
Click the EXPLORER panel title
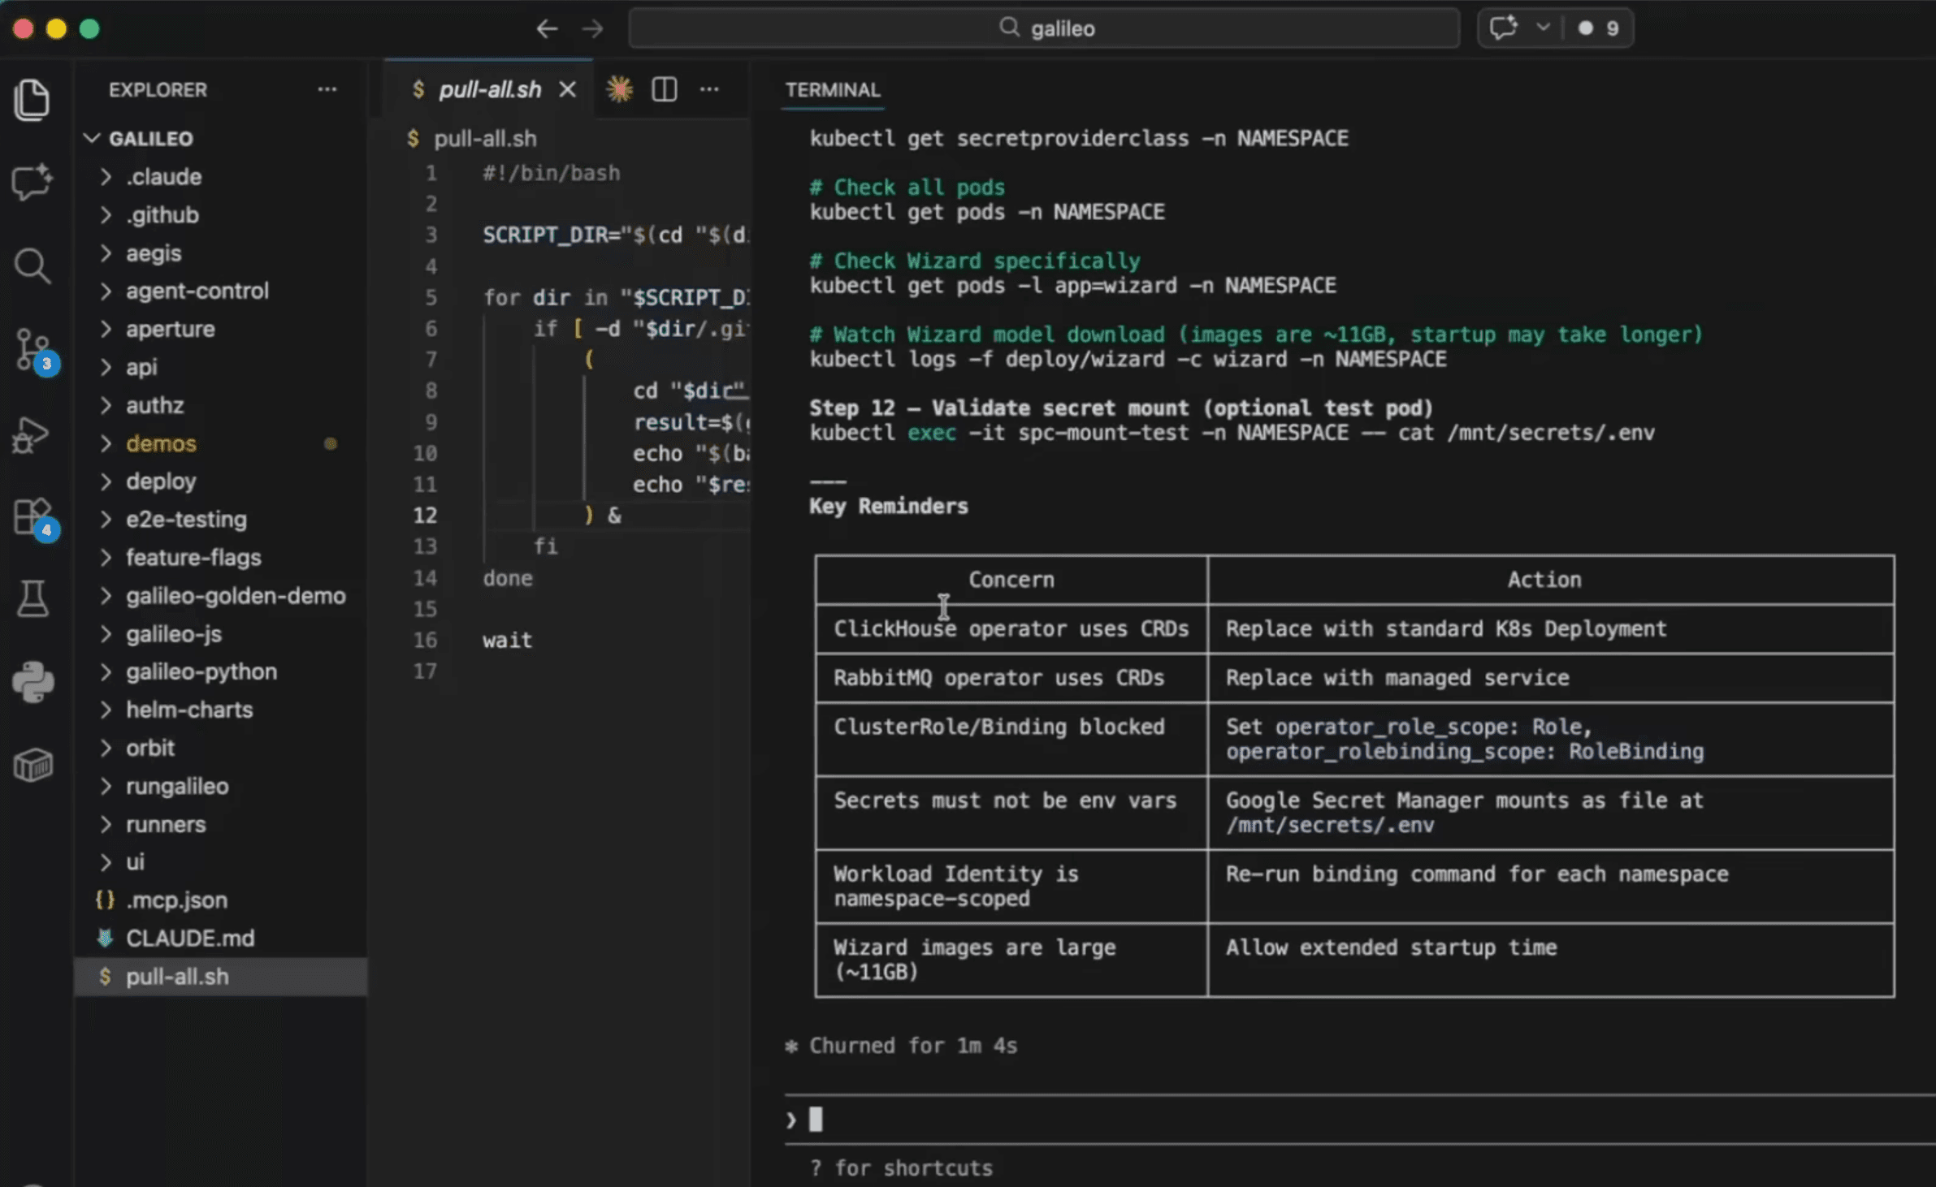click(x=158, y=89)
